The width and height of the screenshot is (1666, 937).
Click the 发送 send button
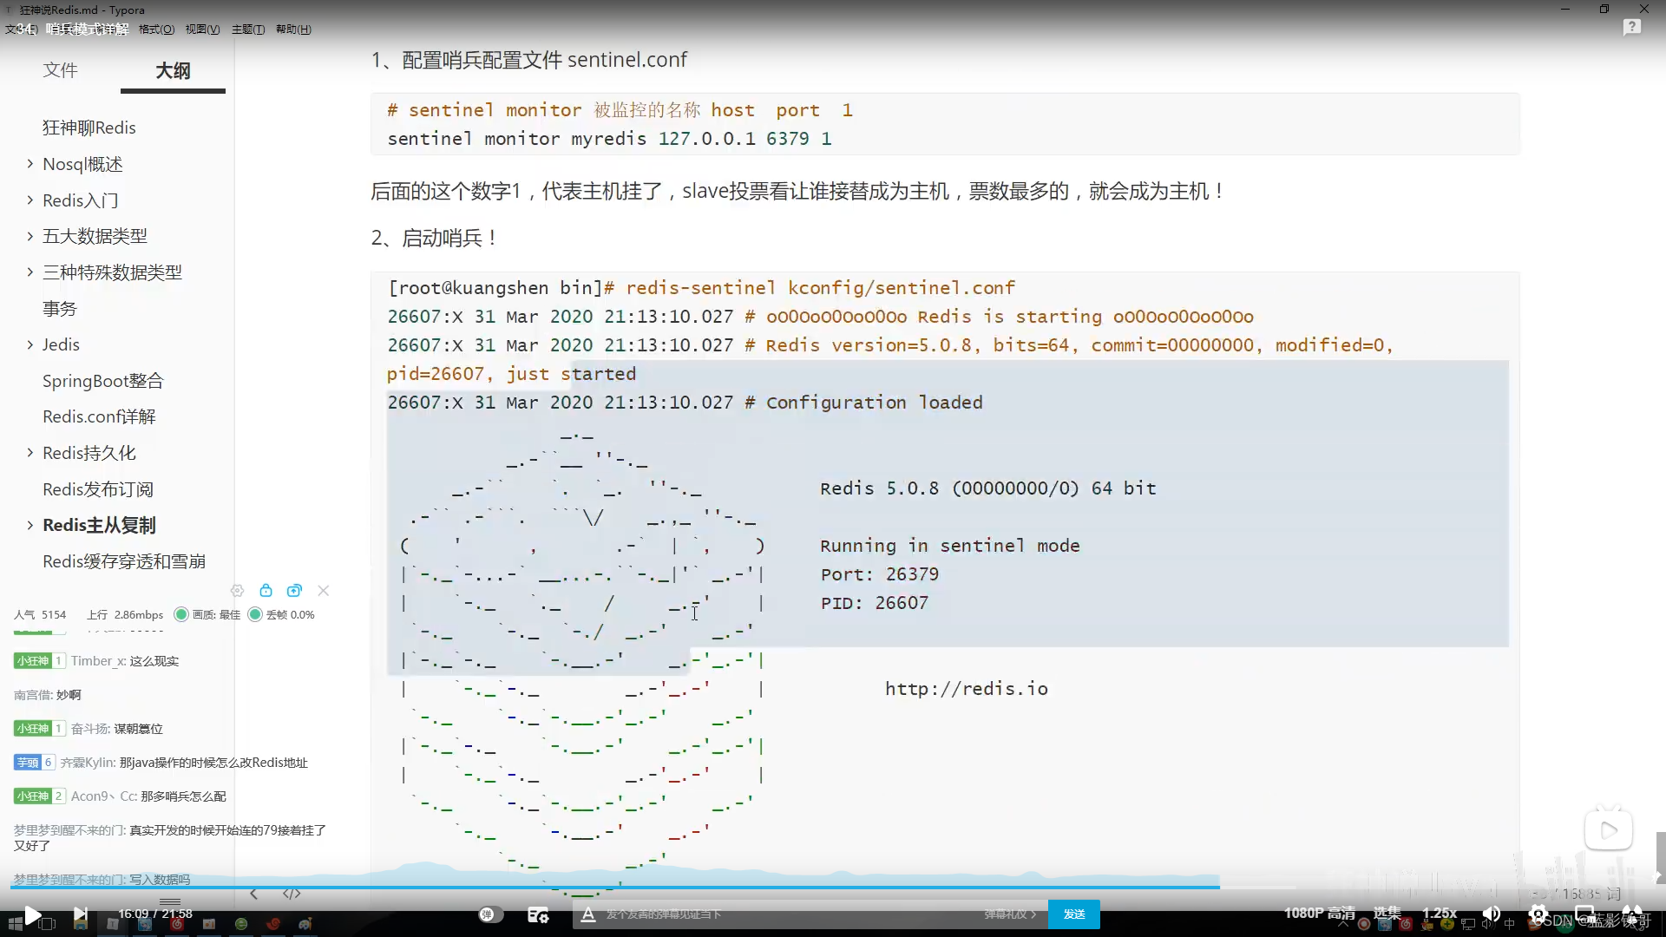(1074, 914)
